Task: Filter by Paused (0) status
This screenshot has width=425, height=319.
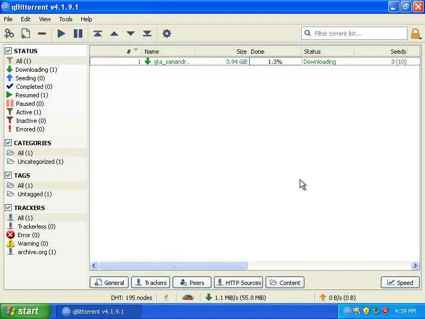Action: [25, 104]
